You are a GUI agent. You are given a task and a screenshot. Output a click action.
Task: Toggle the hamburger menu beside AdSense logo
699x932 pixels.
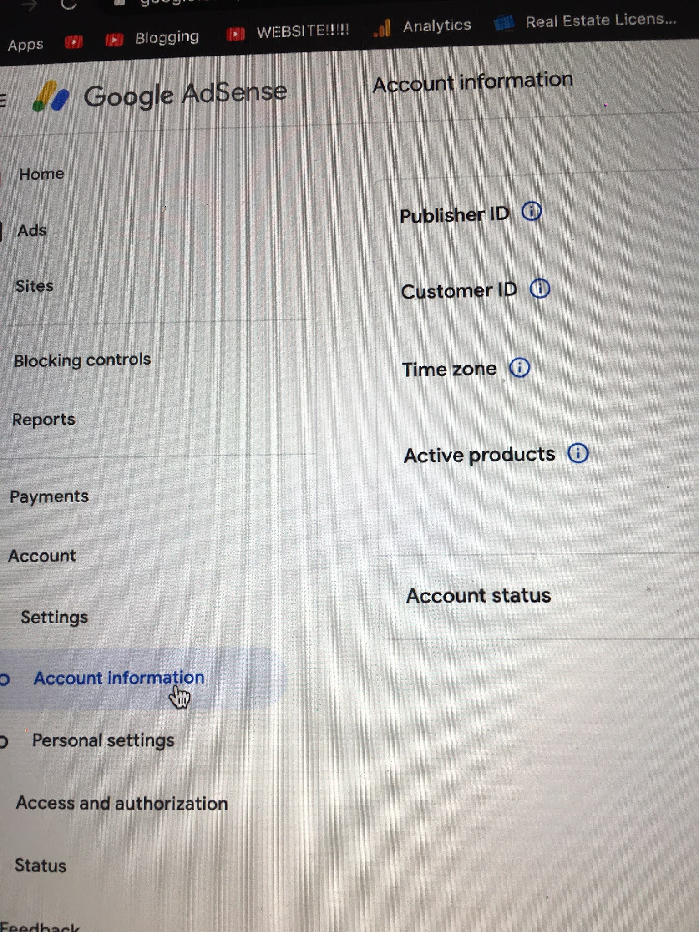(x=3, y=100)
